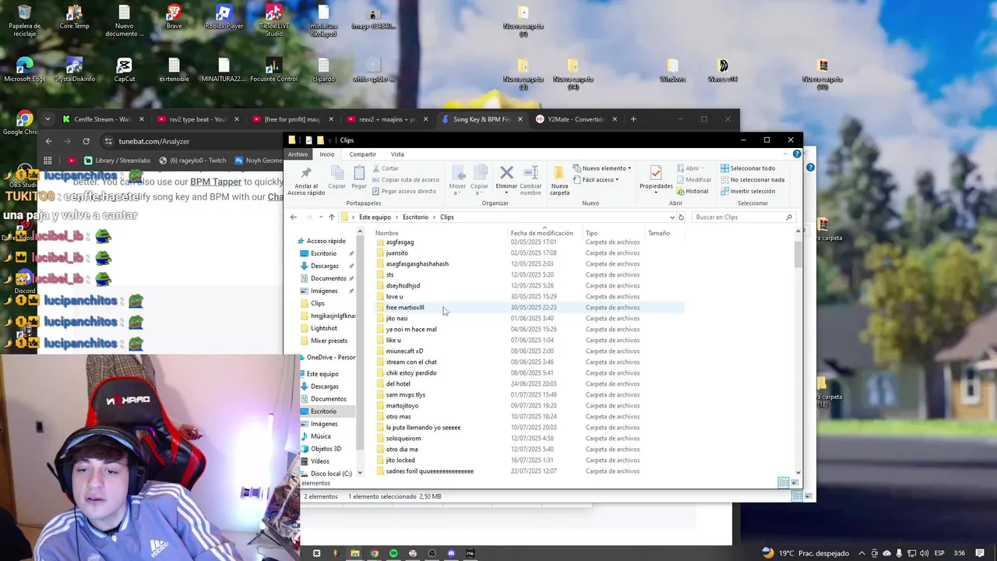The width and height of the screenshot is (997, 561).
Task: Open the Fácil acceso dropdown
Action: 595,180
